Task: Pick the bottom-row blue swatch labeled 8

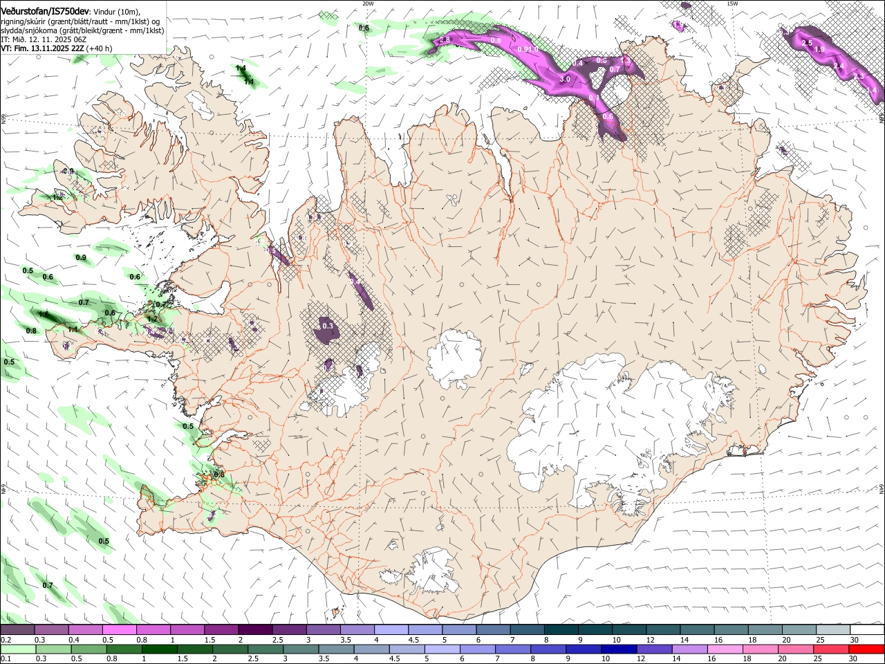Action: click(x=548, y=649)
